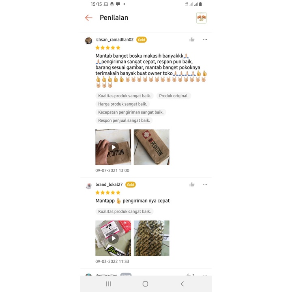Tap the username ichsan_ramadhan02
292x292 pixels.
click(114, 39)
